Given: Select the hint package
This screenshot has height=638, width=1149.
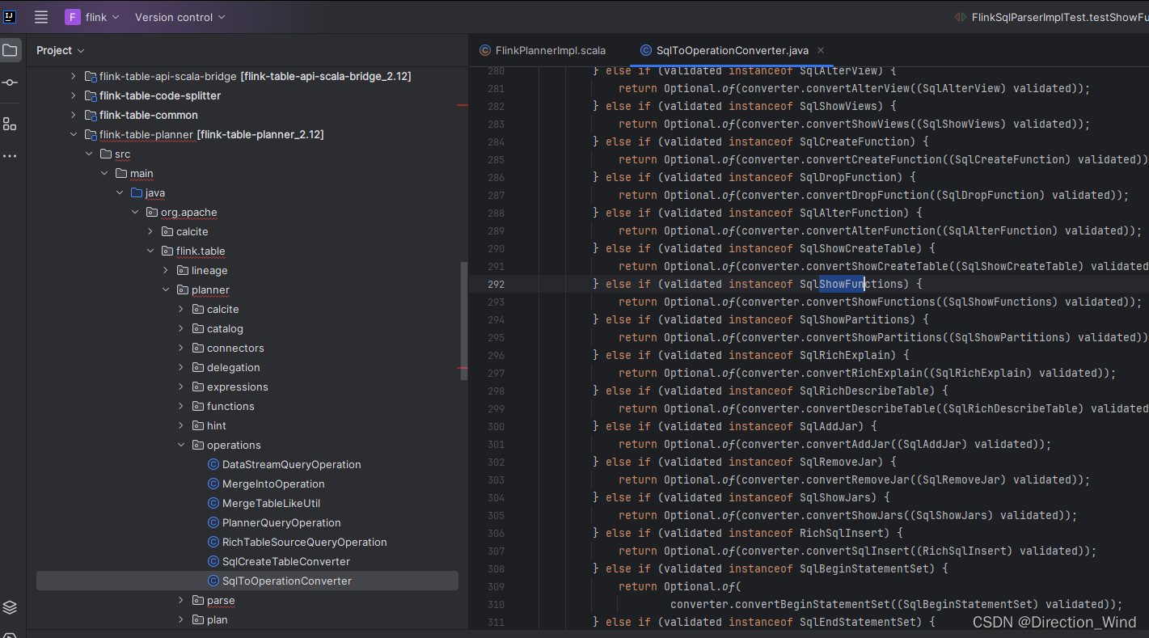Looking at the screenshot, I should click(216, 425).
